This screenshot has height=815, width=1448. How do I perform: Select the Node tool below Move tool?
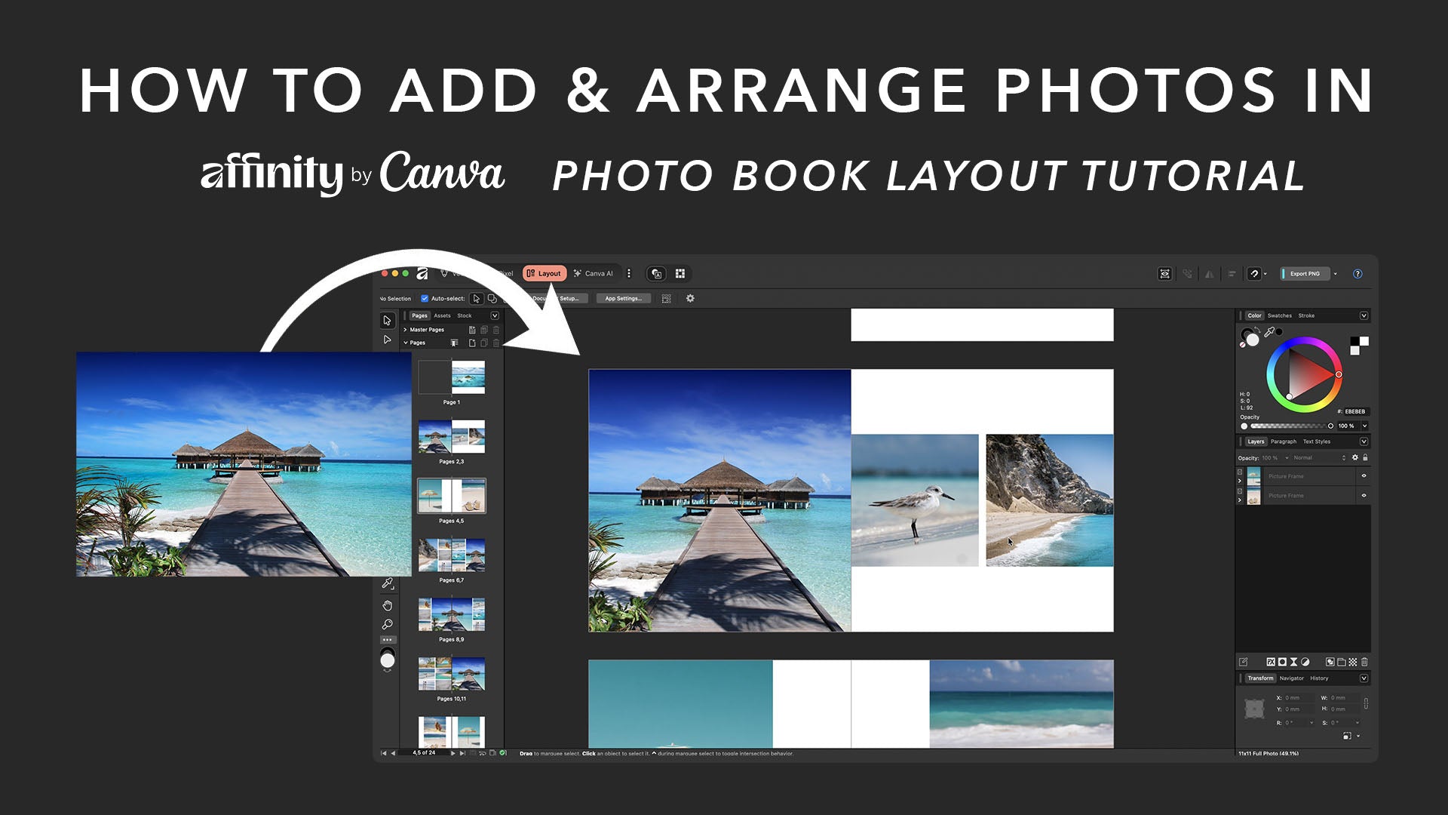[387, 340]
